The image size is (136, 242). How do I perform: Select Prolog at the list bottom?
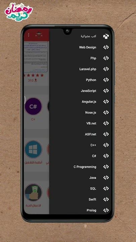(x=91, y=210)
